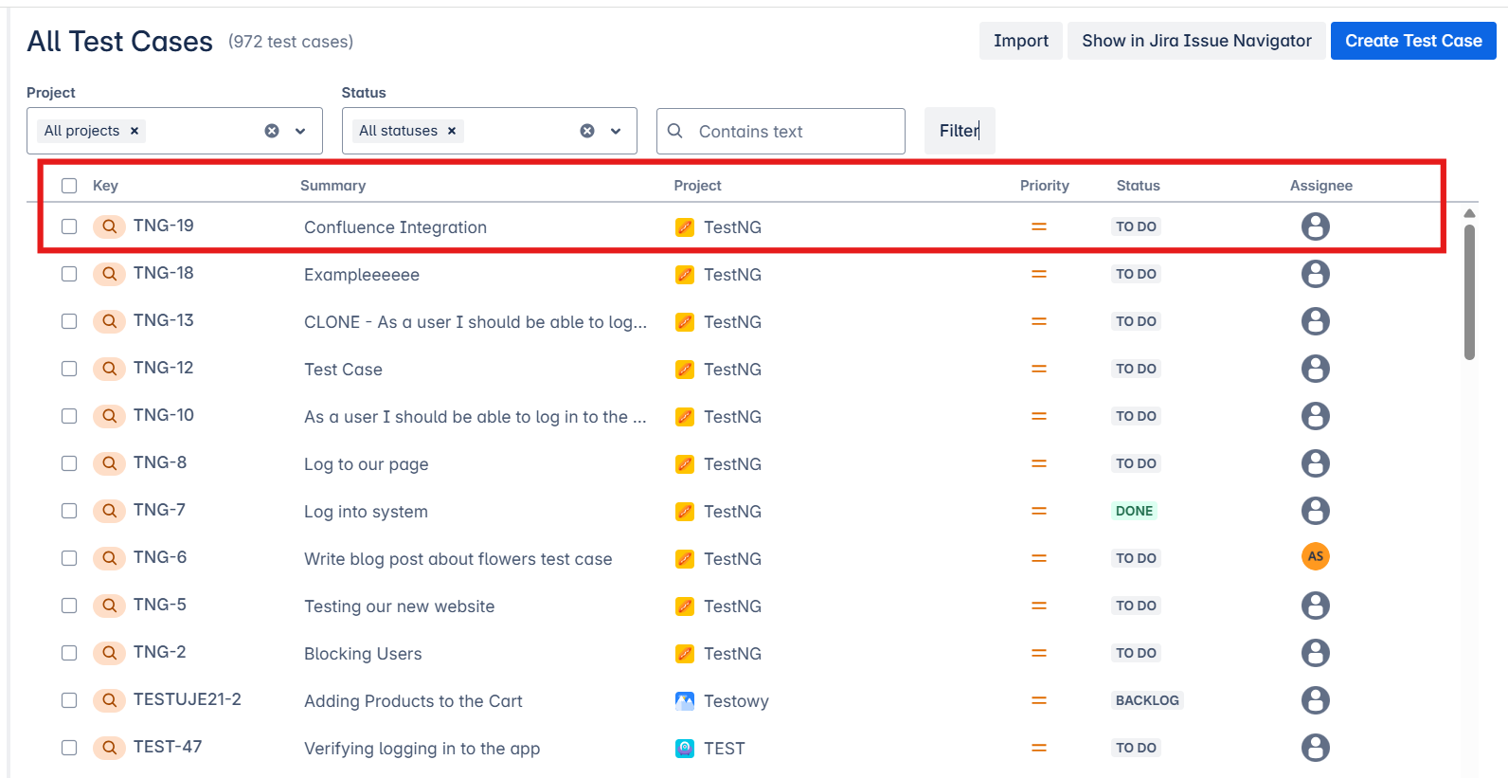Click the Adding Products to the Cart summary
The width and height of the screenshot is (1508, 778).
click(413, 701)
